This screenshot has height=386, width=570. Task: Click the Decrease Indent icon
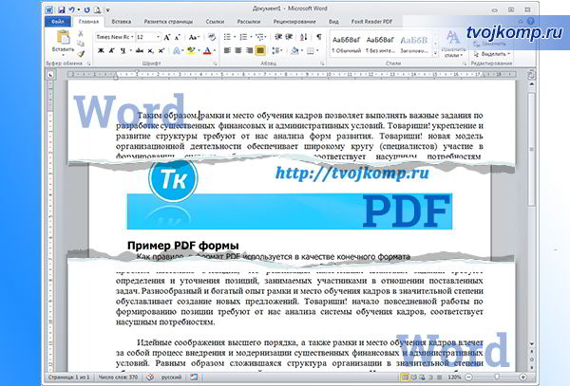278,37
